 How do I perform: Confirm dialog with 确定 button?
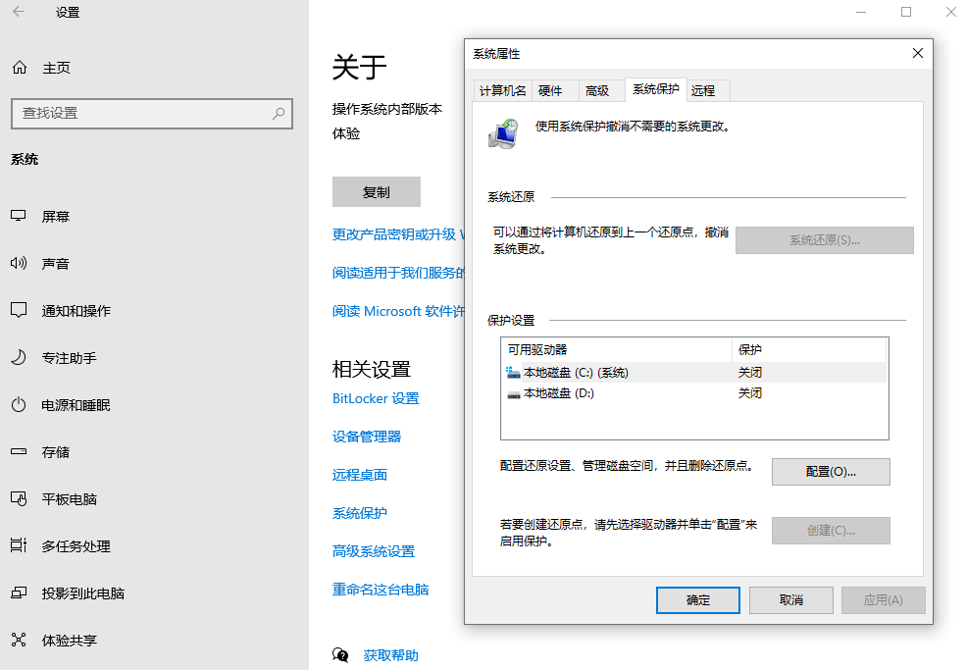tap(698, 599)
